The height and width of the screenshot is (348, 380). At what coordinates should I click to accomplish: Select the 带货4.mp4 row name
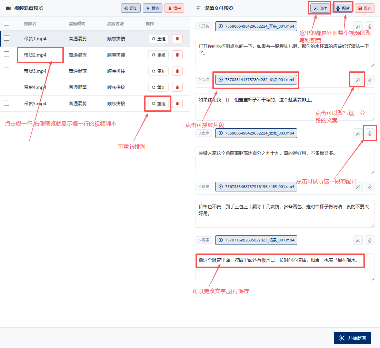click(x=35, y=88)
